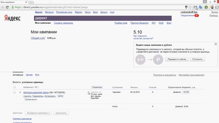Edit the daily budget field 10.00
The image size is (219, 123).
pos(186,92)
